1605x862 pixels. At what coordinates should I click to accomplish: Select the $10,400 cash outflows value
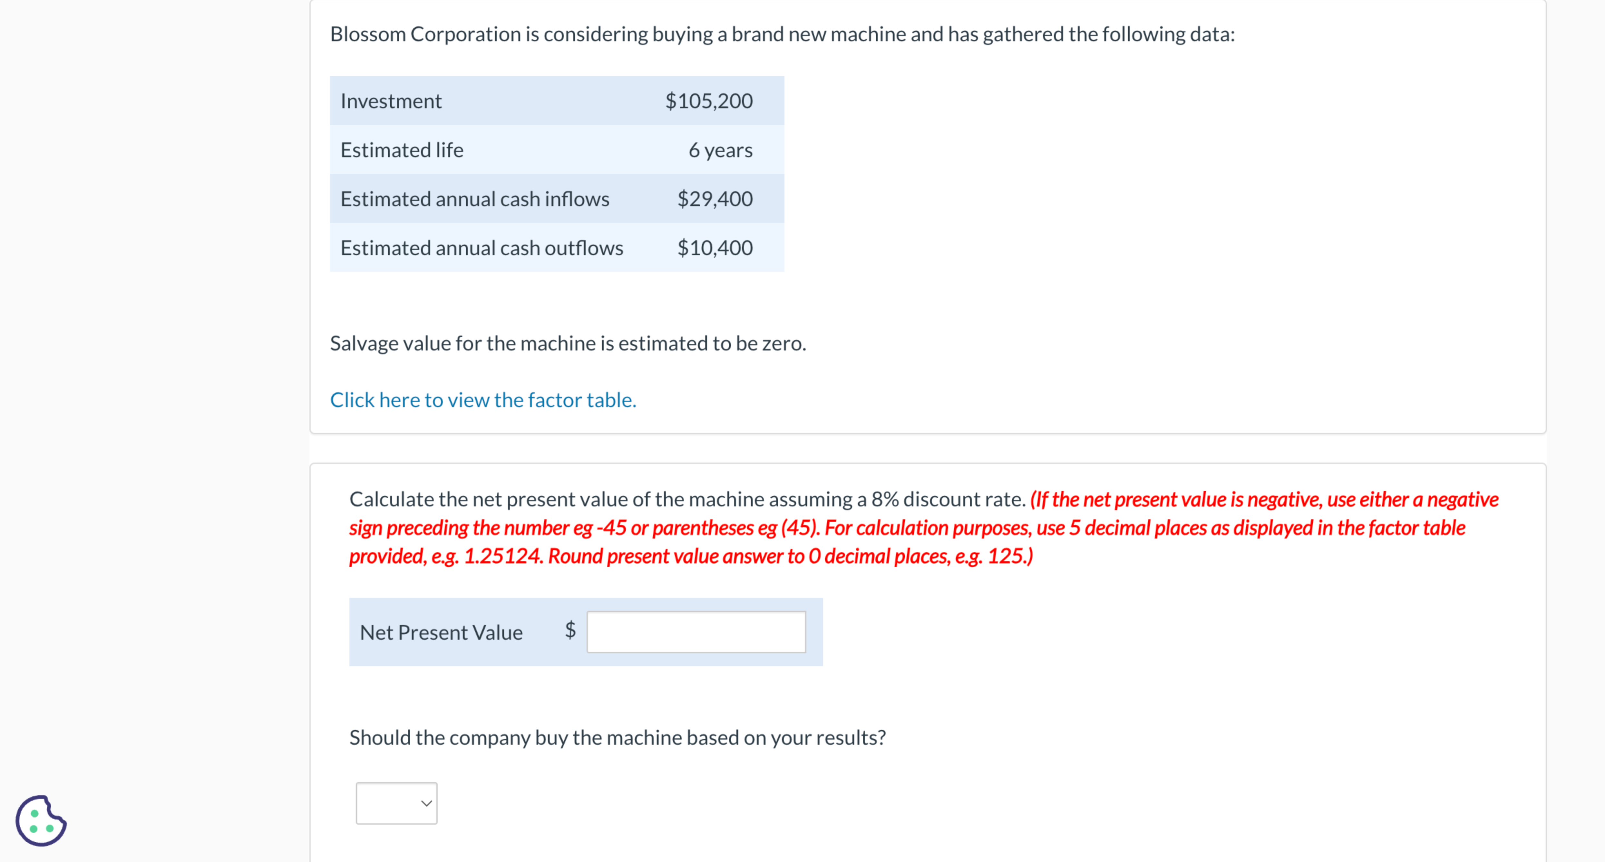(715, 248)
